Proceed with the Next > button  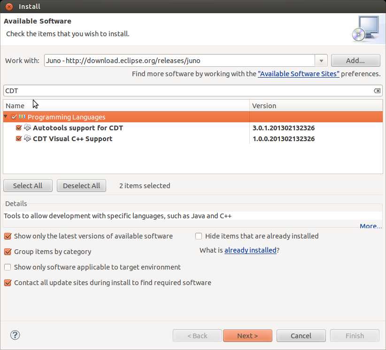247,335
